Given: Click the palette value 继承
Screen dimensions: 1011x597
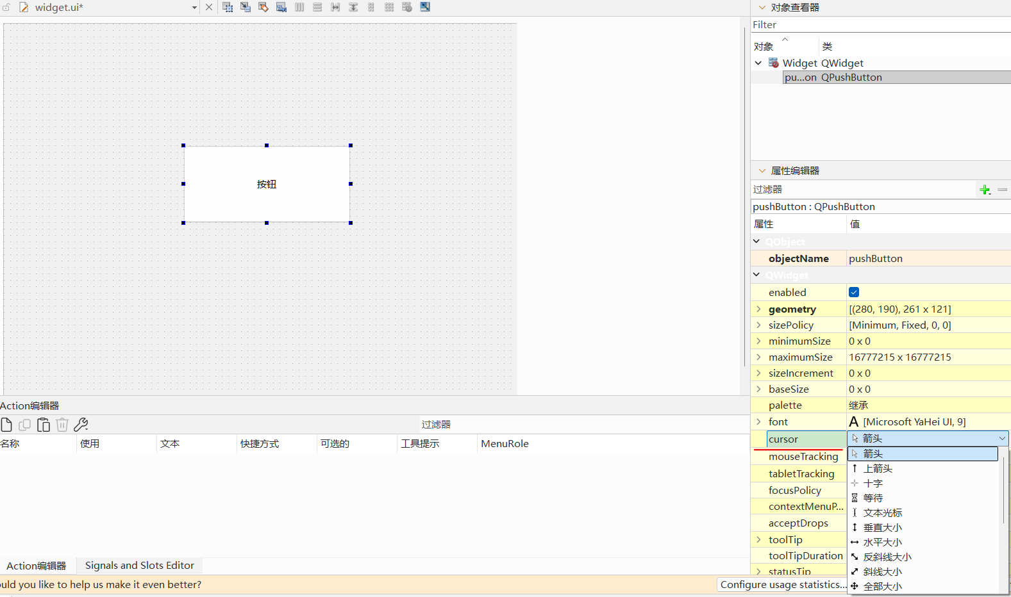Looking at the screenshot, I should [928, 405].
